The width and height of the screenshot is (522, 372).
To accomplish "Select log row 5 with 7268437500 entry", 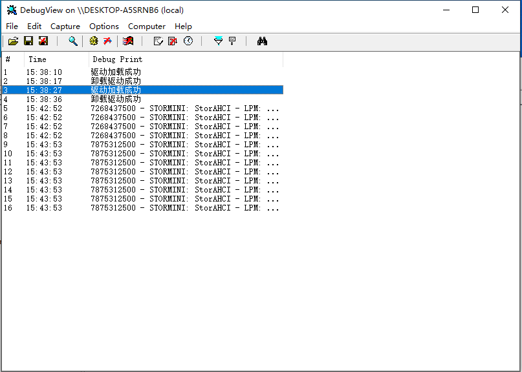I will tap(142, 108).
